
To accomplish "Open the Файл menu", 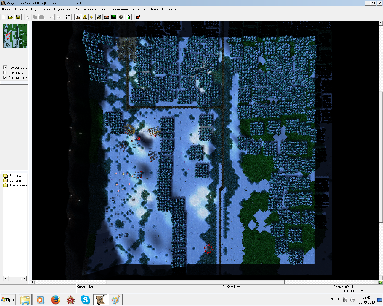I will click(x=6, y=9).
